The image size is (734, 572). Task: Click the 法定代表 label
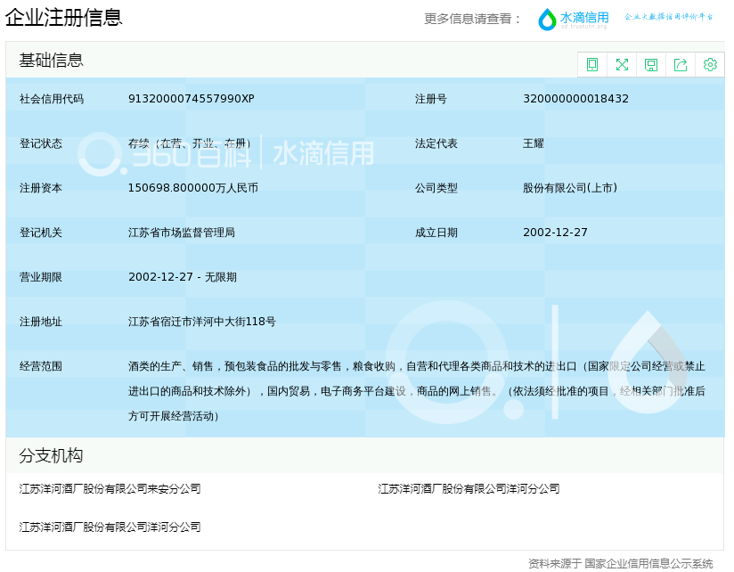tap(436, 143)
